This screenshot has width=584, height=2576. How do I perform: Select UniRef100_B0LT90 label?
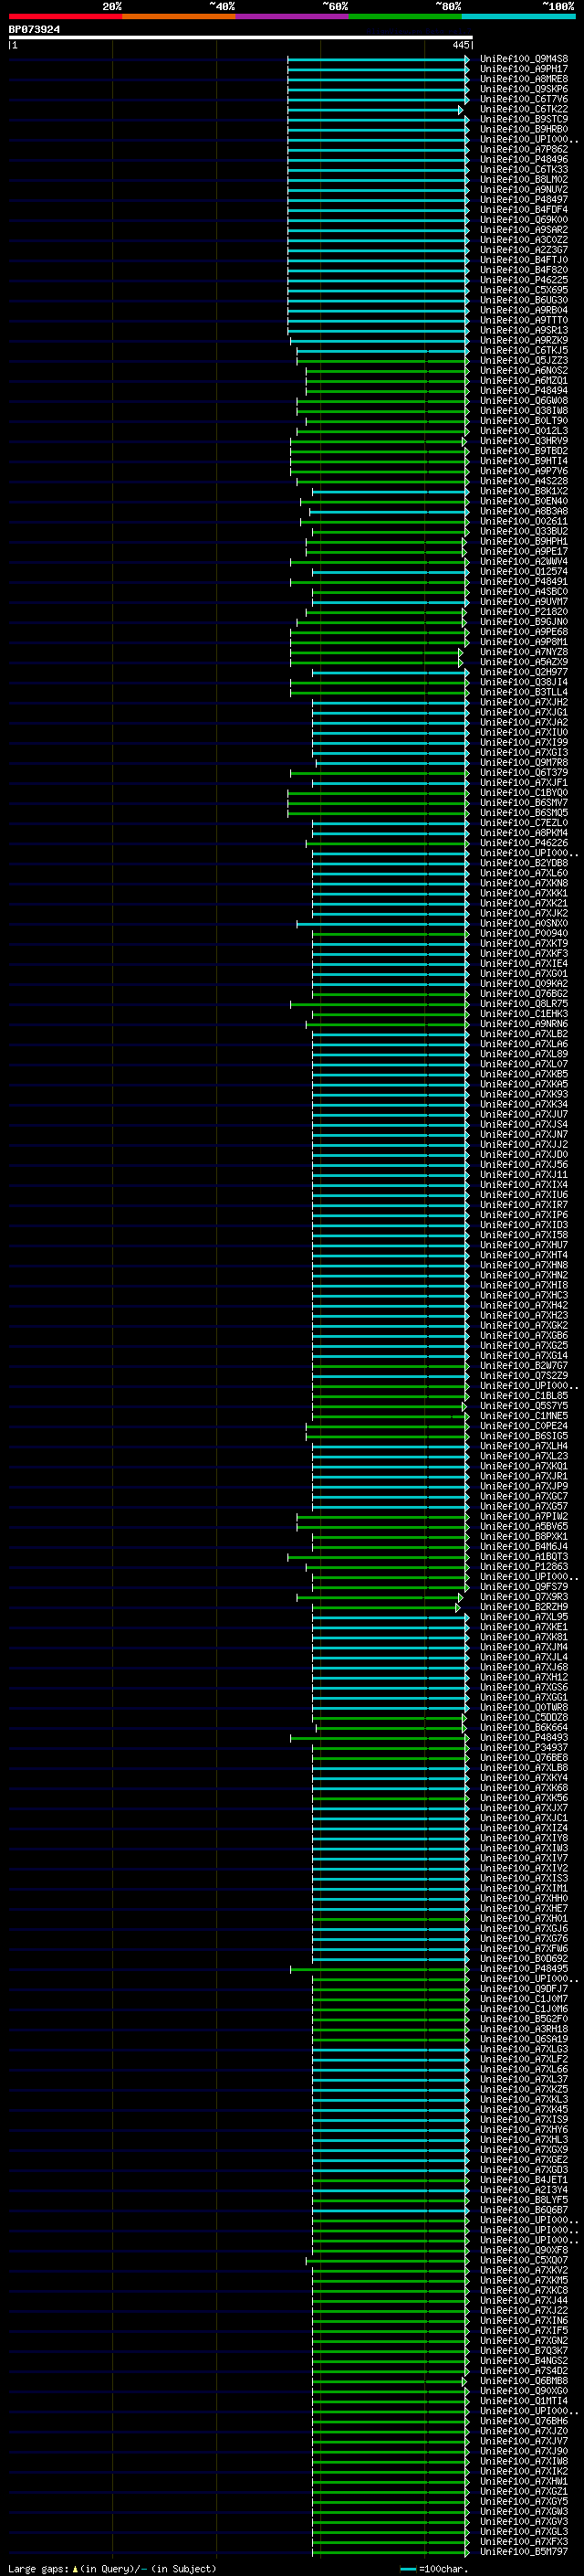(x=524, y=421)
